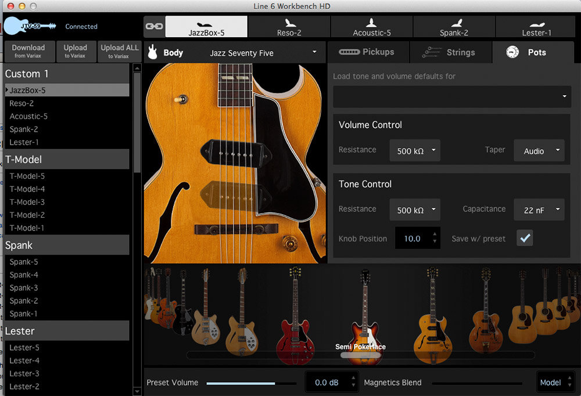581x396 pixels.
Task: Switch to the Reso-2 preset tab
Action: 289,27
